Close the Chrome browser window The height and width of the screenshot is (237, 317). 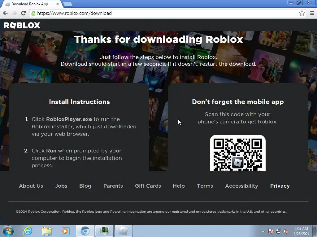[309, 3]
